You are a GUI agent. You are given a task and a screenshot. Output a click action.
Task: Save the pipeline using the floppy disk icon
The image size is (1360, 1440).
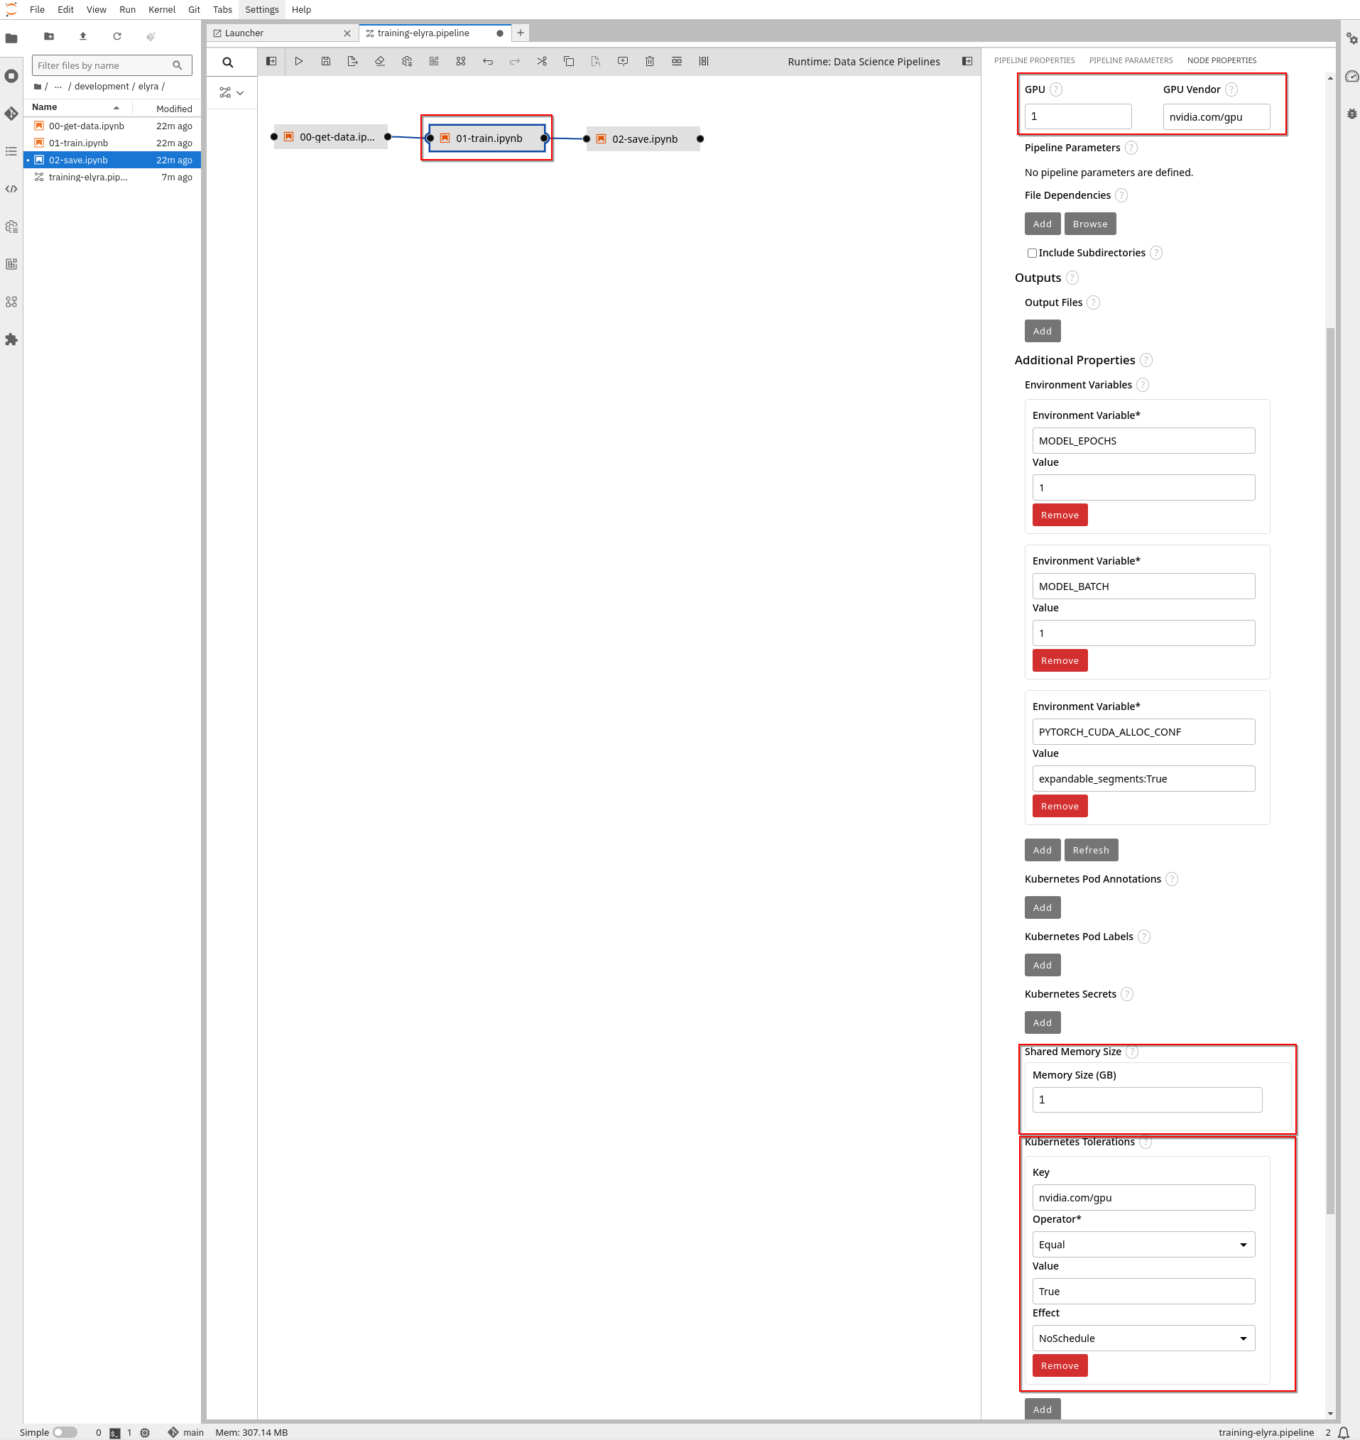(x=325, y=62)
